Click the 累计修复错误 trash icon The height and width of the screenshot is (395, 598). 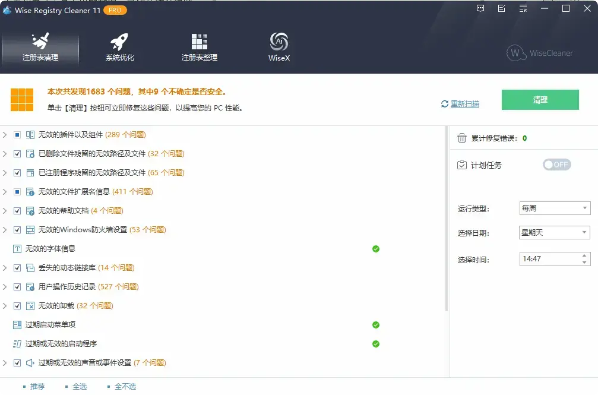pyautogui.click(x=462, y=137)
